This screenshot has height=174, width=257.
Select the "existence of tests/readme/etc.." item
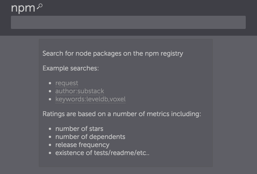coord(102,153)
